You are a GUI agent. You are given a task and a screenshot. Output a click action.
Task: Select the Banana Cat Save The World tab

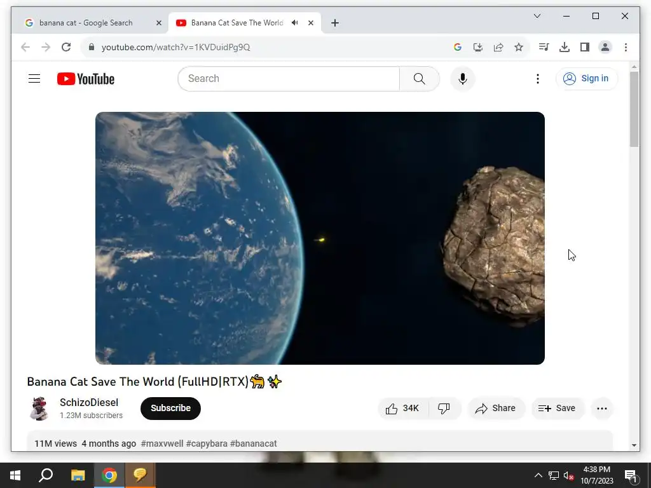(237, 23)
